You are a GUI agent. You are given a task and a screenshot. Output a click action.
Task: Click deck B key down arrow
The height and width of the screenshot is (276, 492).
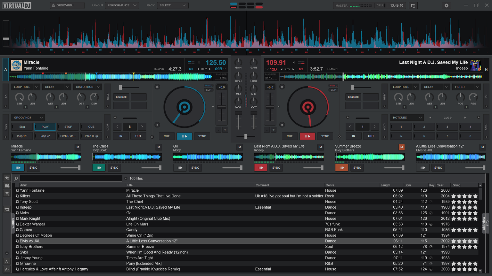tap(281, 69)
